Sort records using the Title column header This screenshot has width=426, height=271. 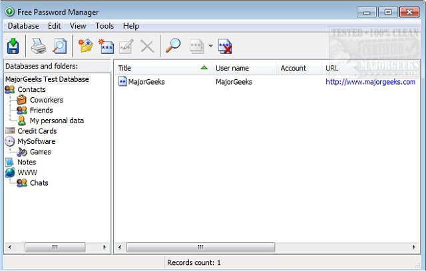162,68
